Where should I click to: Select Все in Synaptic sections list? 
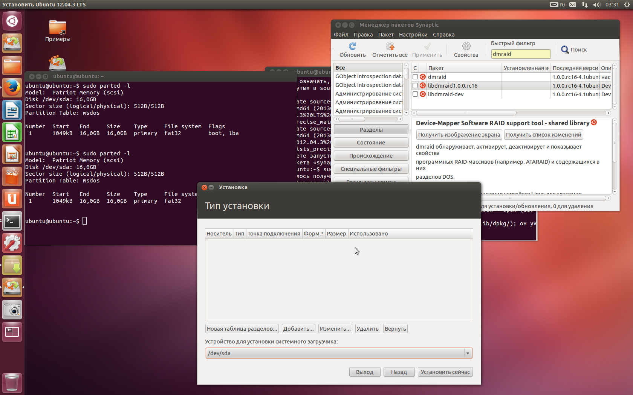point(368,68)
